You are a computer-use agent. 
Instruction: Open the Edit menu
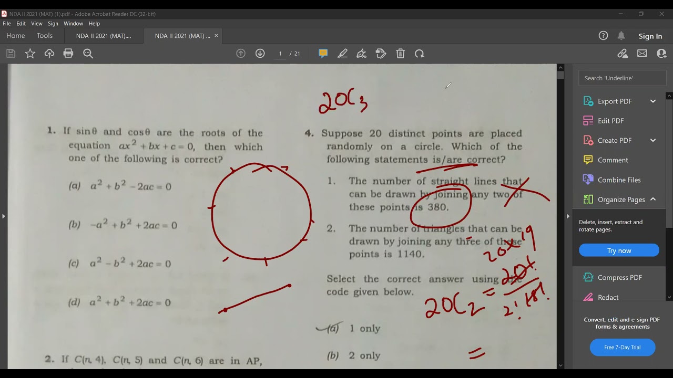click(21, 24)
